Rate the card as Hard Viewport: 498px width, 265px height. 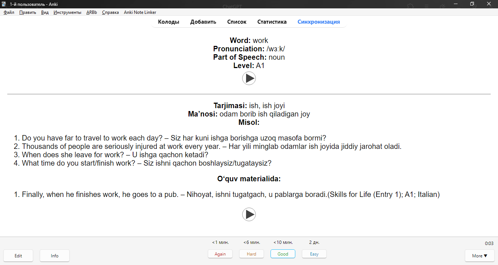pyautogui.click(x=252, y=254)
